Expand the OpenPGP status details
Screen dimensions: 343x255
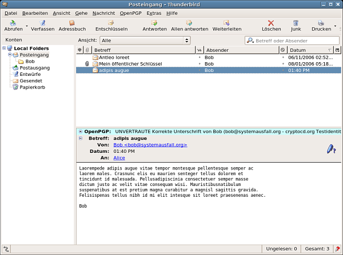pyautogui.click(x=81, y=131)
